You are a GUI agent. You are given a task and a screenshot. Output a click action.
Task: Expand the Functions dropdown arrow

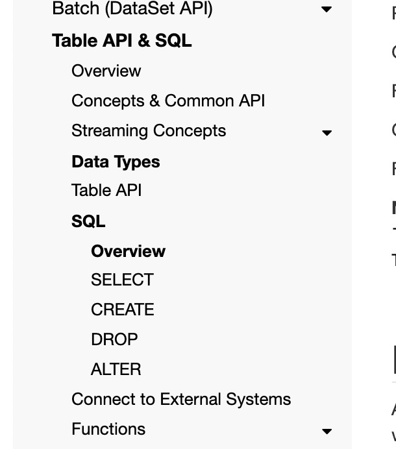[x=327, y=431]
